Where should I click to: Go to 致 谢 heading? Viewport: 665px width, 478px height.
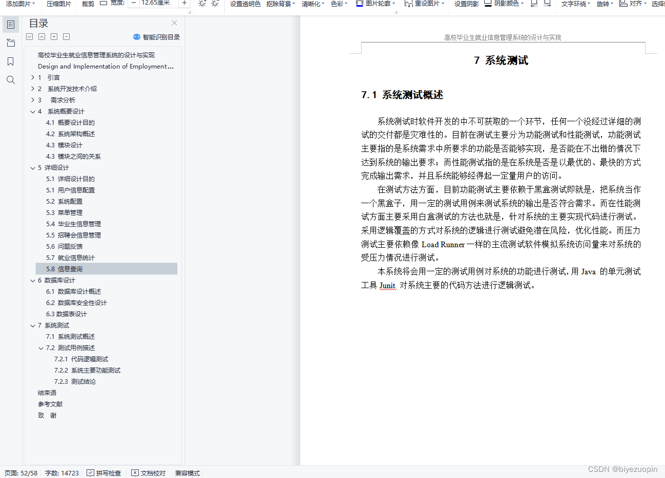(x=47, y=415)
